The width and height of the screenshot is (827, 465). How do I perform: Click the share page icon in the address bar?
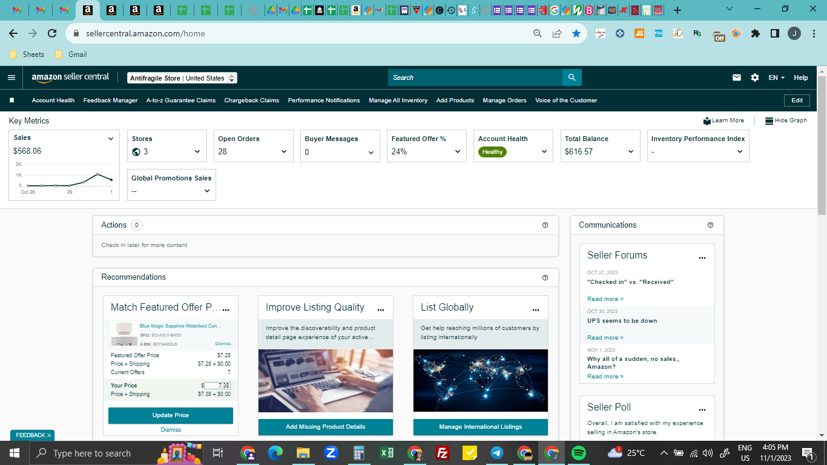click(x=557, y=34)
